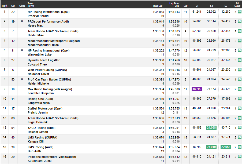Select the IN indicator for Wankmüller Luke
The height and width of the screenshot is (164, 242).
tap(240, 50)
